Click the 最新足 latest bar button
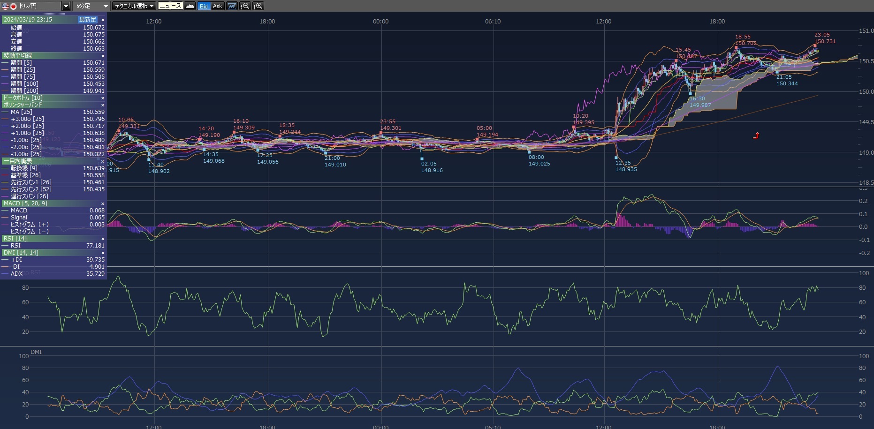This screenshot has width=874, height=429. (x=88, y=20)
